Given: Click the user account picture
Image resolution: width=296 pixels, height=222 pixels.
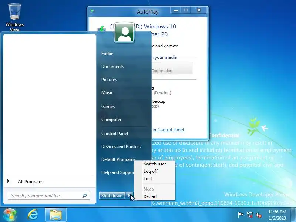Looking at the screenshot, I should tap(124, 33).
